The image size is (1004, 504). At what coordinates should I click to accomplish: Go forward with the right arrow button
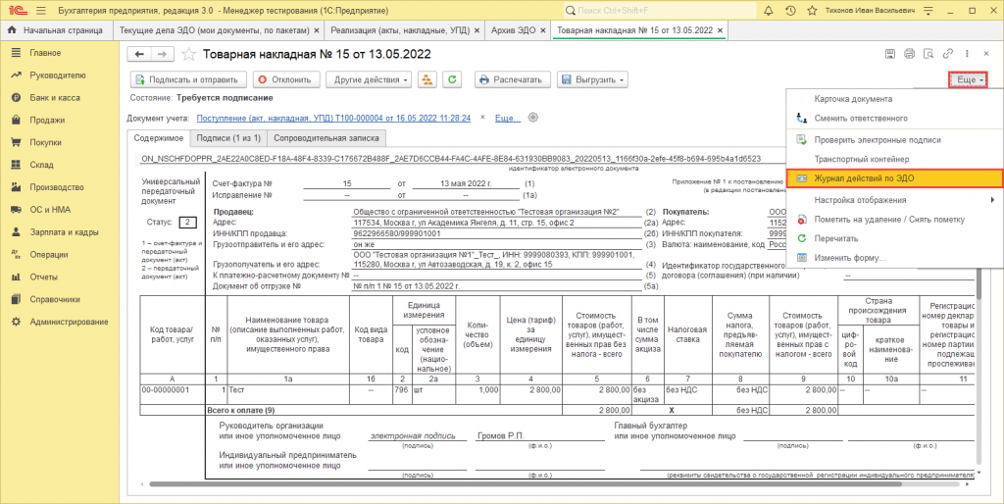(x=162, y=55)
